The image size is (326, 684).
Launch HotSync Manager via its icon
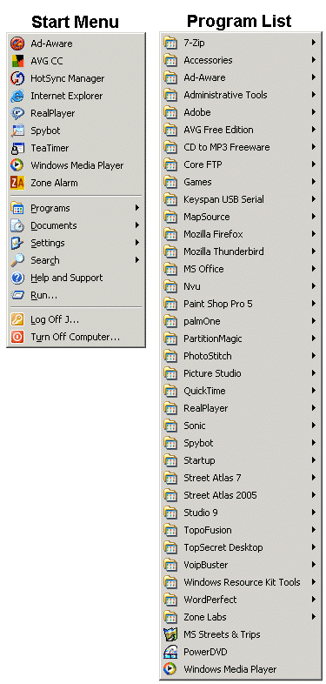pos(17,78)
